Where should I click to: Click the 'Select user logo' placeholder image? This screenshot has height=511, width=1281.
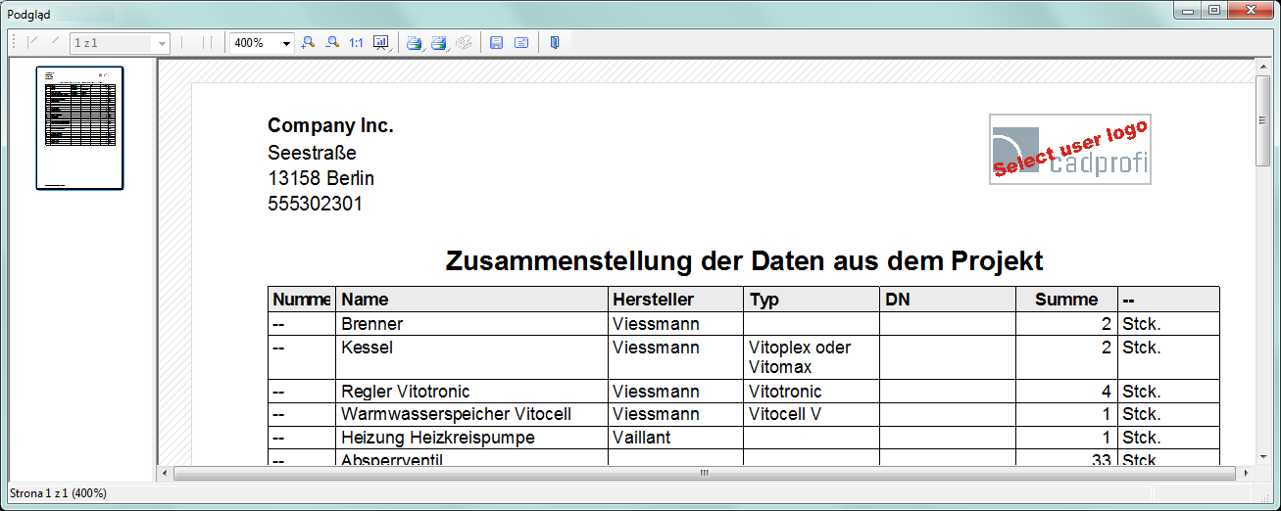pos(1069,150)
